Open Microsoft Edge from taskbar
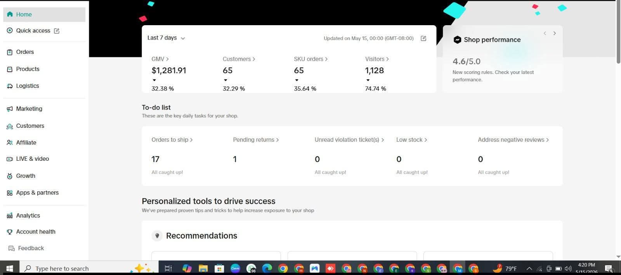This screenshot has width=621, height=275. (x=267, y=268)
